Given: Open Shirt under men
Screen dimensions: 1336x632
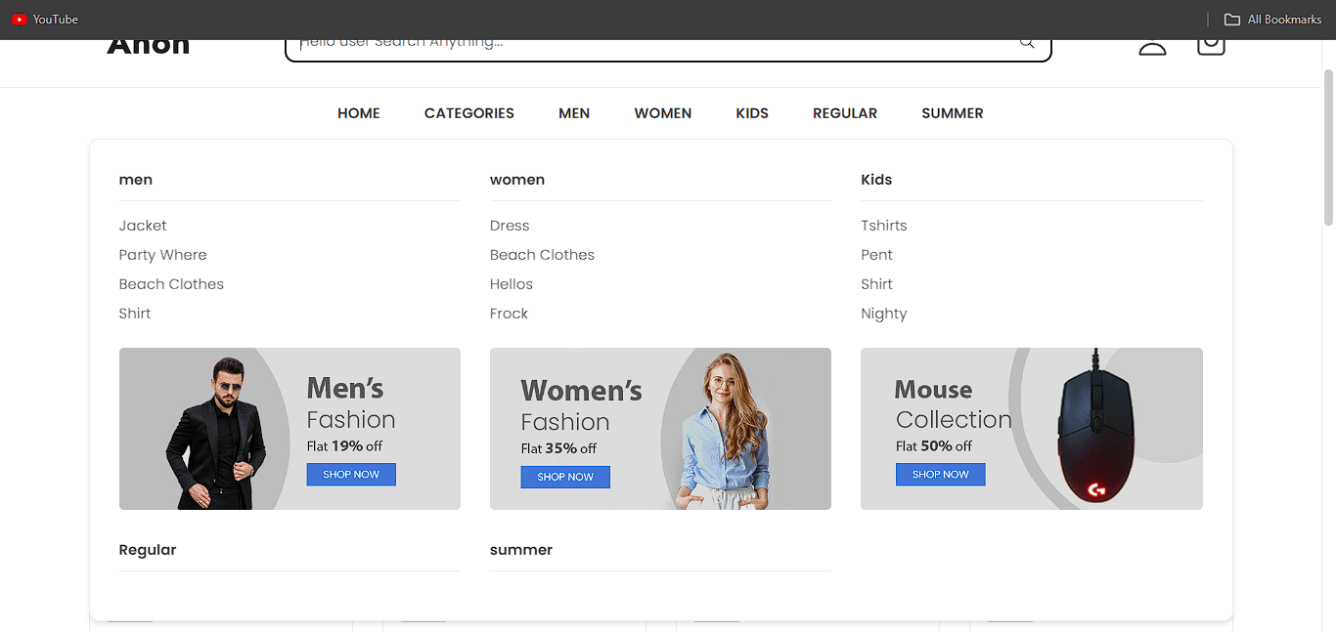Looking at the screenshot, I should click(135, 314).
